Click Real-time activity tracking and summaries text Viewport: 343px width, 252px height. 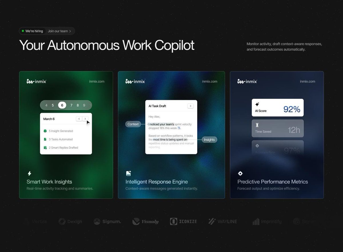(x=60, y=188)
